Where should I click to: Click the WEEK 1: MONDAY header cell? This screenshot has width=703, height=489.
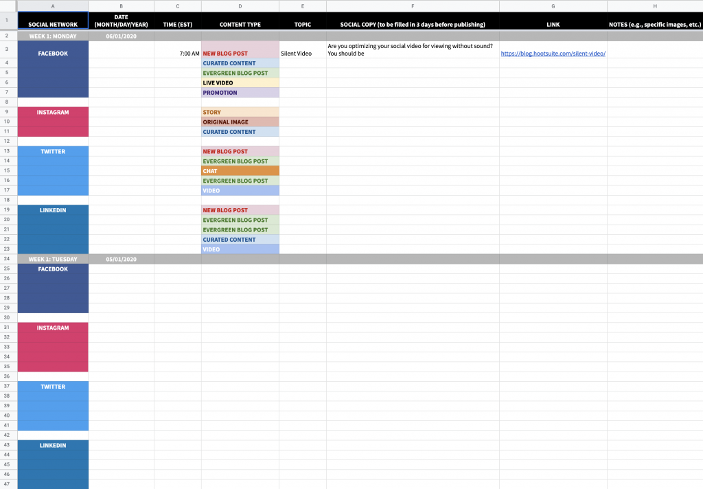(x=53, y=36)
